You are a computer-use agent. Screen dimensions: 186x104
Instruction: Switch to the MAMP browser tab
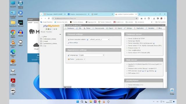click(102, 14)
